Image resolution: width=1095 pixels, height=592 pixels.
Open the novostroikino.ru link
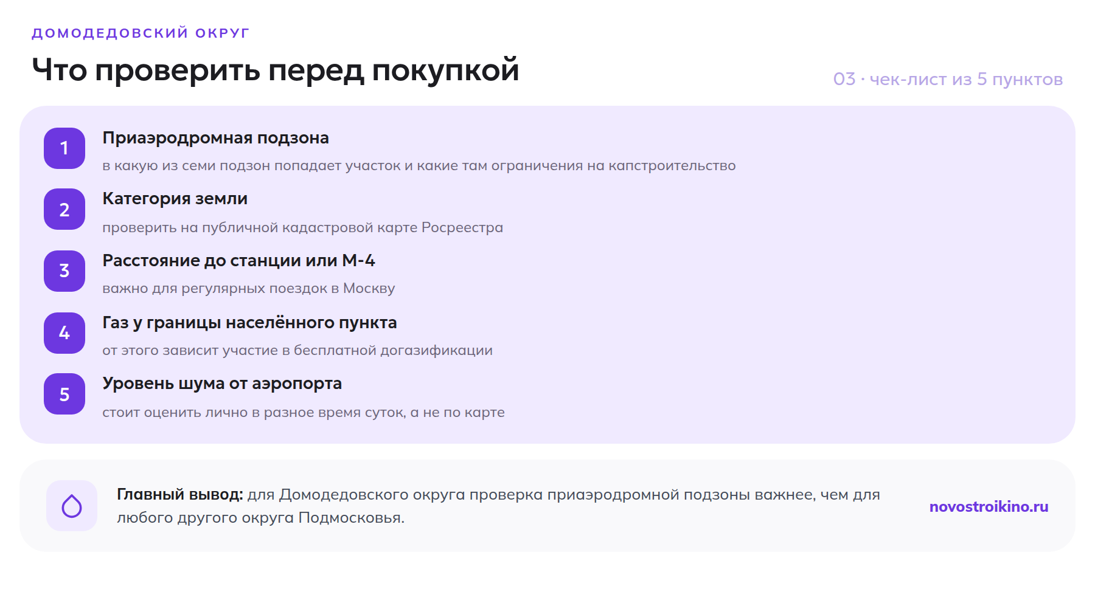point(989,506)
